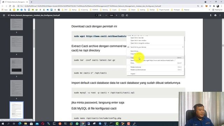Open the Reading list button

tap(217, 10)
